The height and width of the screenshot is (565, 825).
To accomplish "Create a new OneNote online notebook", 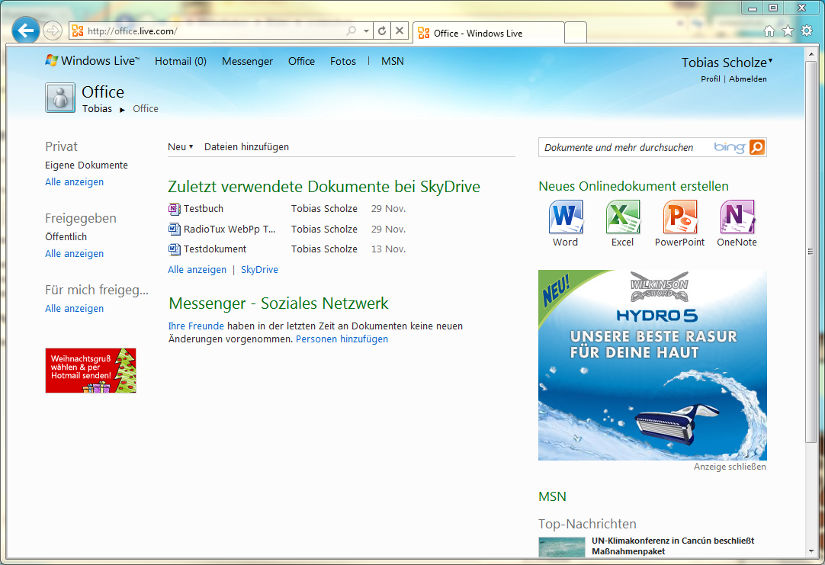I will [737, 223].
